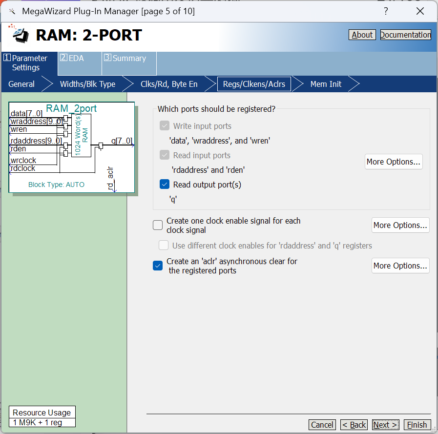Image resolution: width=438 pixels, height=434 pixels.
Task: Click the 'rd_aclr' port label in diagram
Action: click(x=111, y=178)
